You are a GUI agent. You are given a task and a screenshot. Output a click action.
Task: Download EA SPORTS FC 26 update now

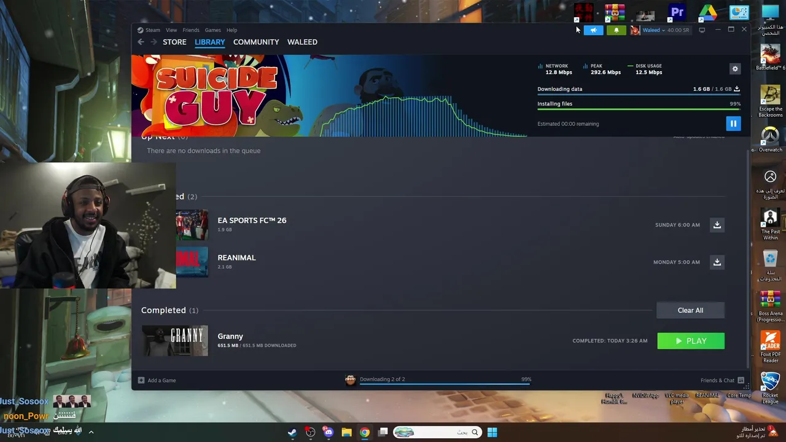coord(717,225)
